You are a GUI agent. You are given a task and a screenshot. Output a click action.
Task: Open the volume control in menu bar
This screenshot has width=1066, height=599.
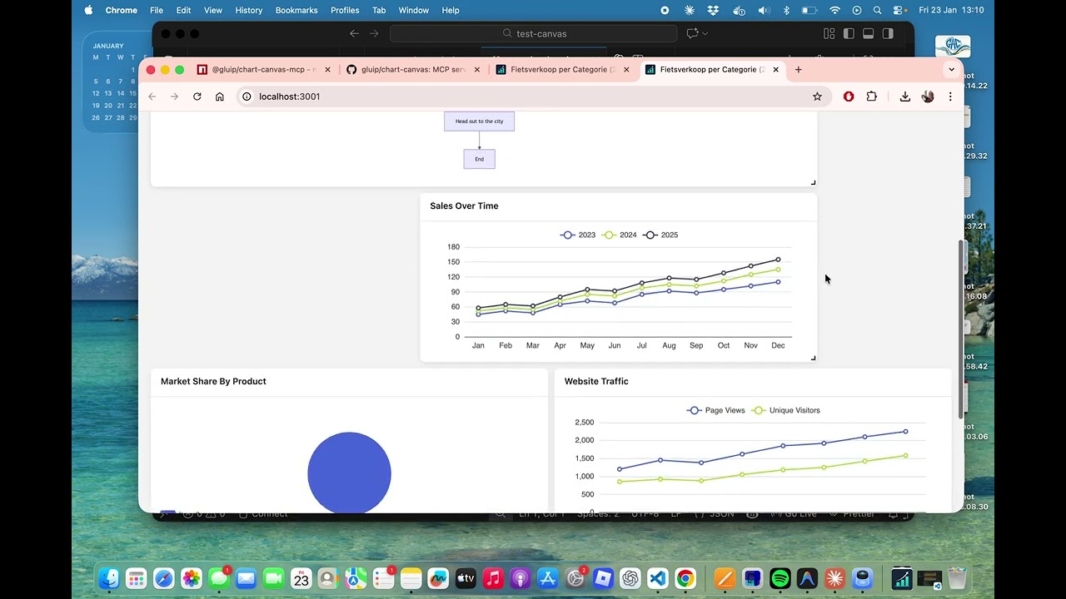tap(764, 10)
